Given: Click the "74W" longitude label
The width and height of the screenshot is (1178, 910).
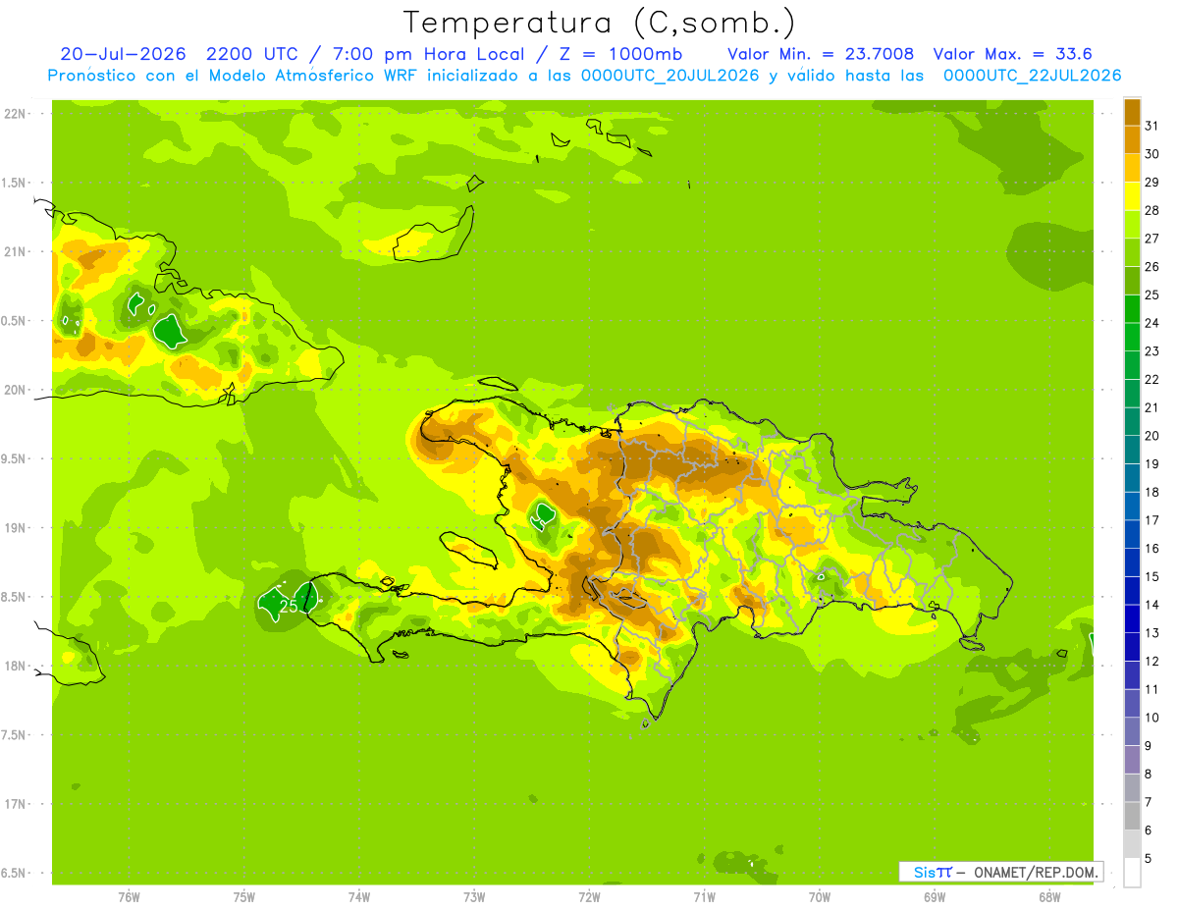Looking at the screenshot, I should coord(358,897).
